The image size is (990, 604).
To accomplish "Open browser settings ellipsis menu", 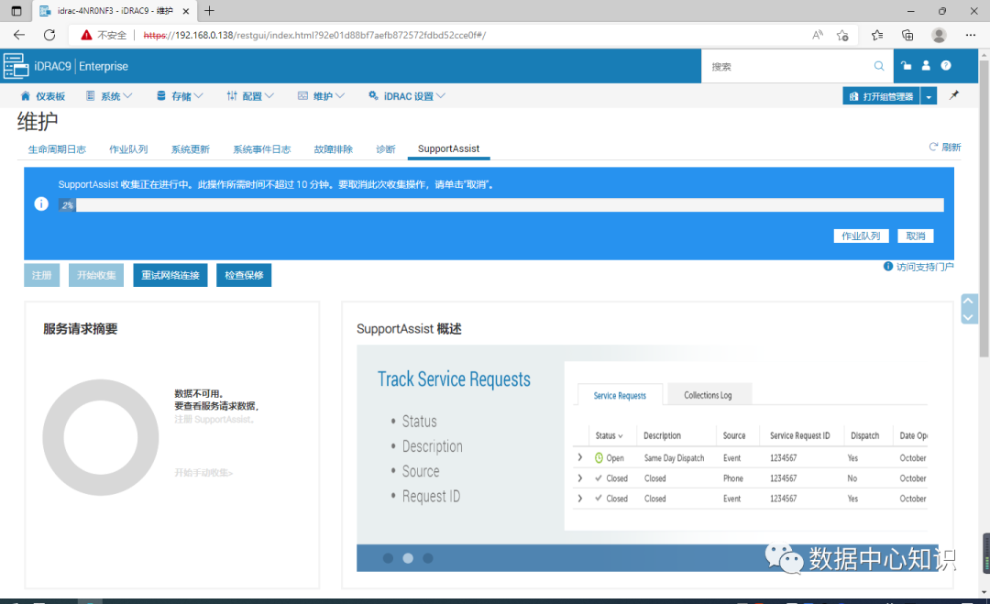I will (971, 35).
